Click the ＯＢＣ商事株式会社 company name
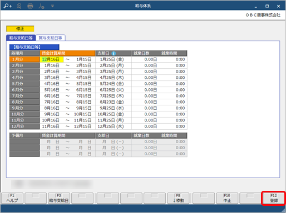Image resolution: width=286 pixels, height=213 pixels. click(x=263, y=15)
